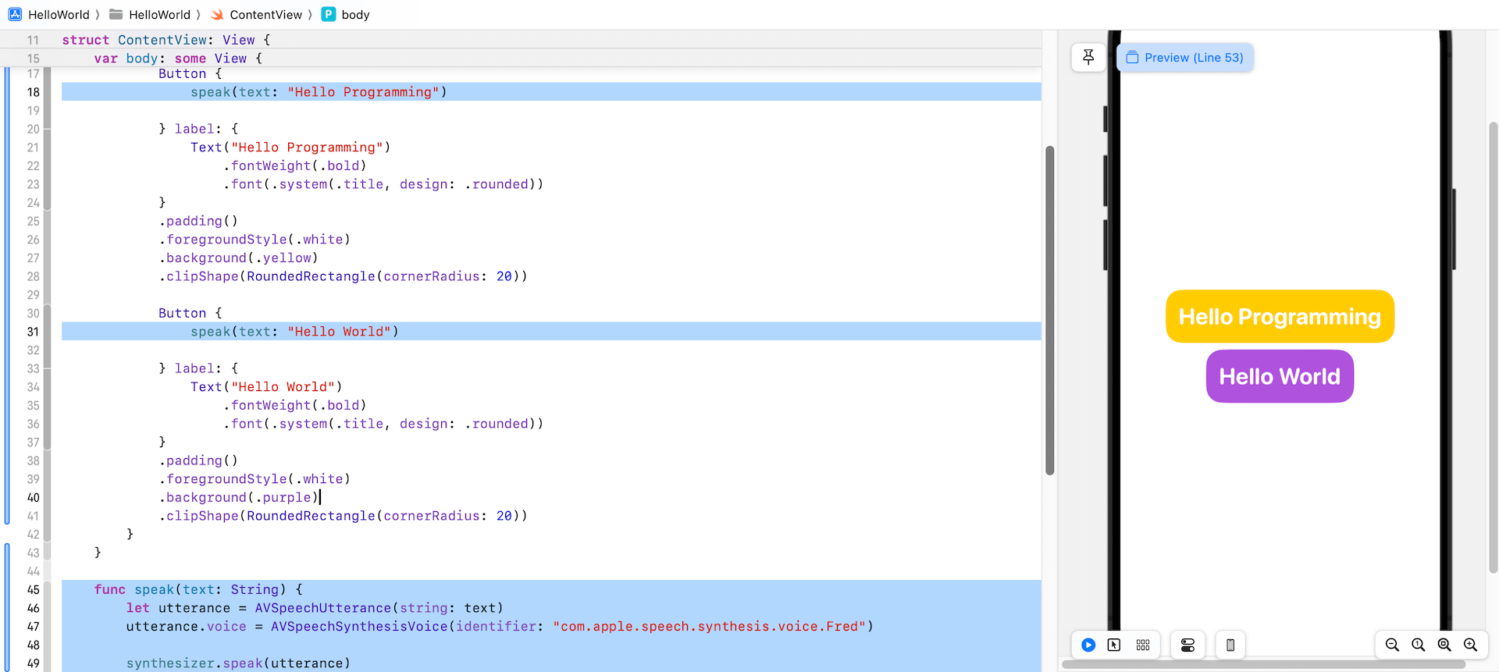Tap the purple Hello World button

[x=1280, y=377]
